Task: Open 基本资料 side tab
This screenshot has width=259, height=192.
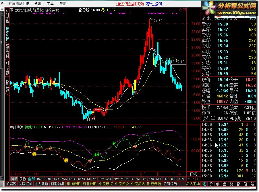Action: 7,51
